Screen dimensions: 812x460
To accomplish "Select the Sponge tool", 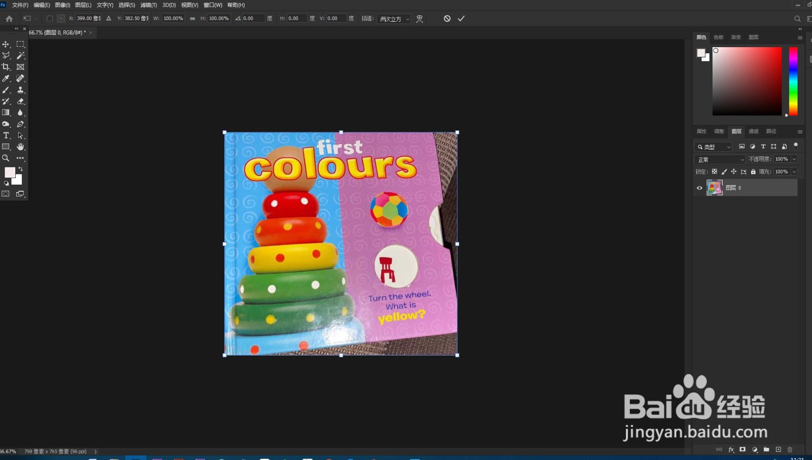I will pos(6,124).
